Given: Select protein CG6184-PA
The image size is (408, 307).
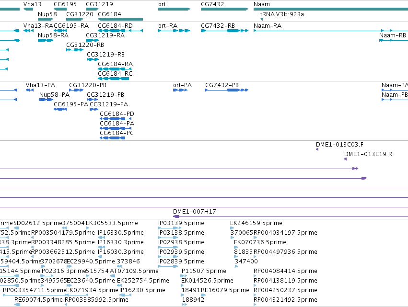Looking at the screenshot, I should click(116, 128).
